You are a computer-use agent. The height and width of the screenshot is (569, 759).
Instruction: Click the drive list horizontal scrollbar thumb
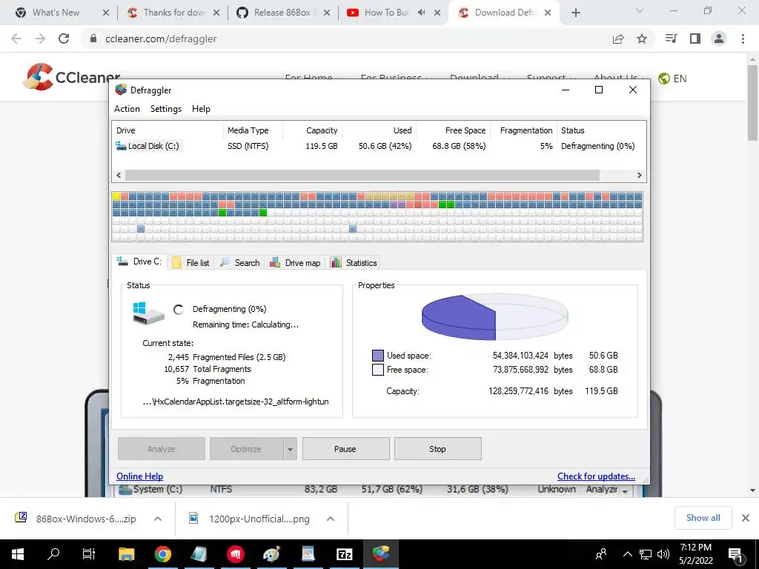click(x=362, y=175)
